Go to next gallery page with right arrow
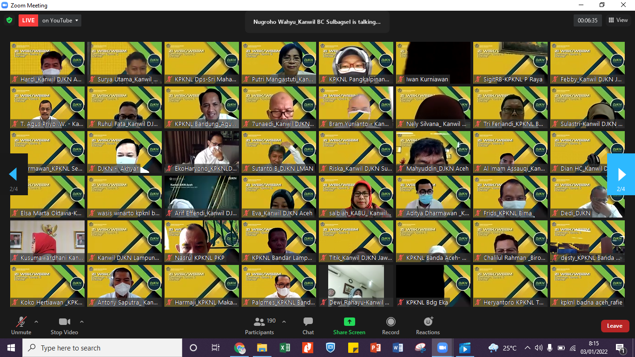This screenshot has height=357, width=635. tap(621, 174)
